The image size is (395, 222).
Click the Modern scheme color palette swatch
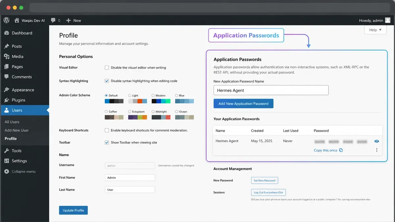click(161, 101)
